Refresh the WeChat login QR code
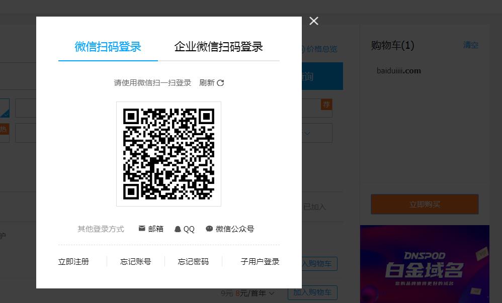The height and width of the screenshot is (303, 502). coord(211,82)
